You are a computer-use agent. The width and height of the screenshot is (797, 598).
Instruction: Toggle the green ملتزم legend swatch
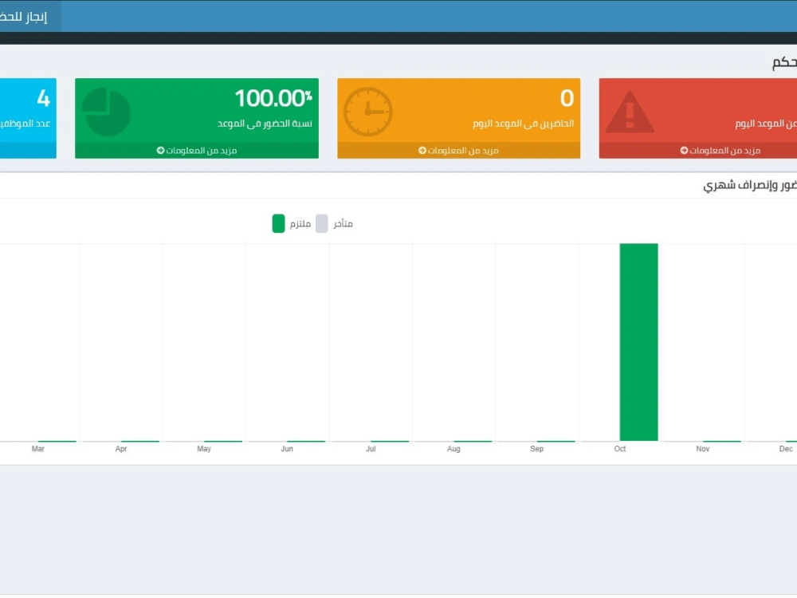(x=278, y=224)
